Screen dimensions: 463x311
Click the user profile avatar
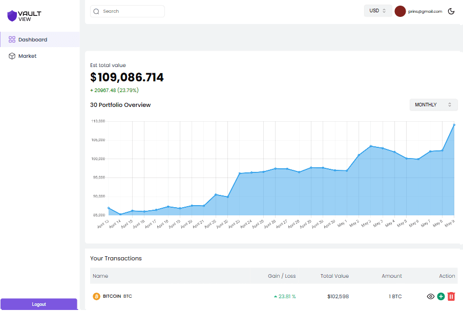[400, 11]
